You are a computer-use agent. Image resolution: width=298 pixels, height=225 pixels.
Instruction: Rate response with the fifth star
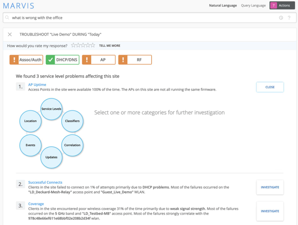(x=93, y=45)
